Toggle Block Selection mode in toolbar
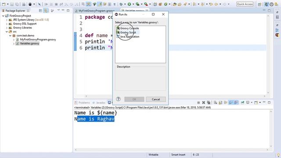 109,4
